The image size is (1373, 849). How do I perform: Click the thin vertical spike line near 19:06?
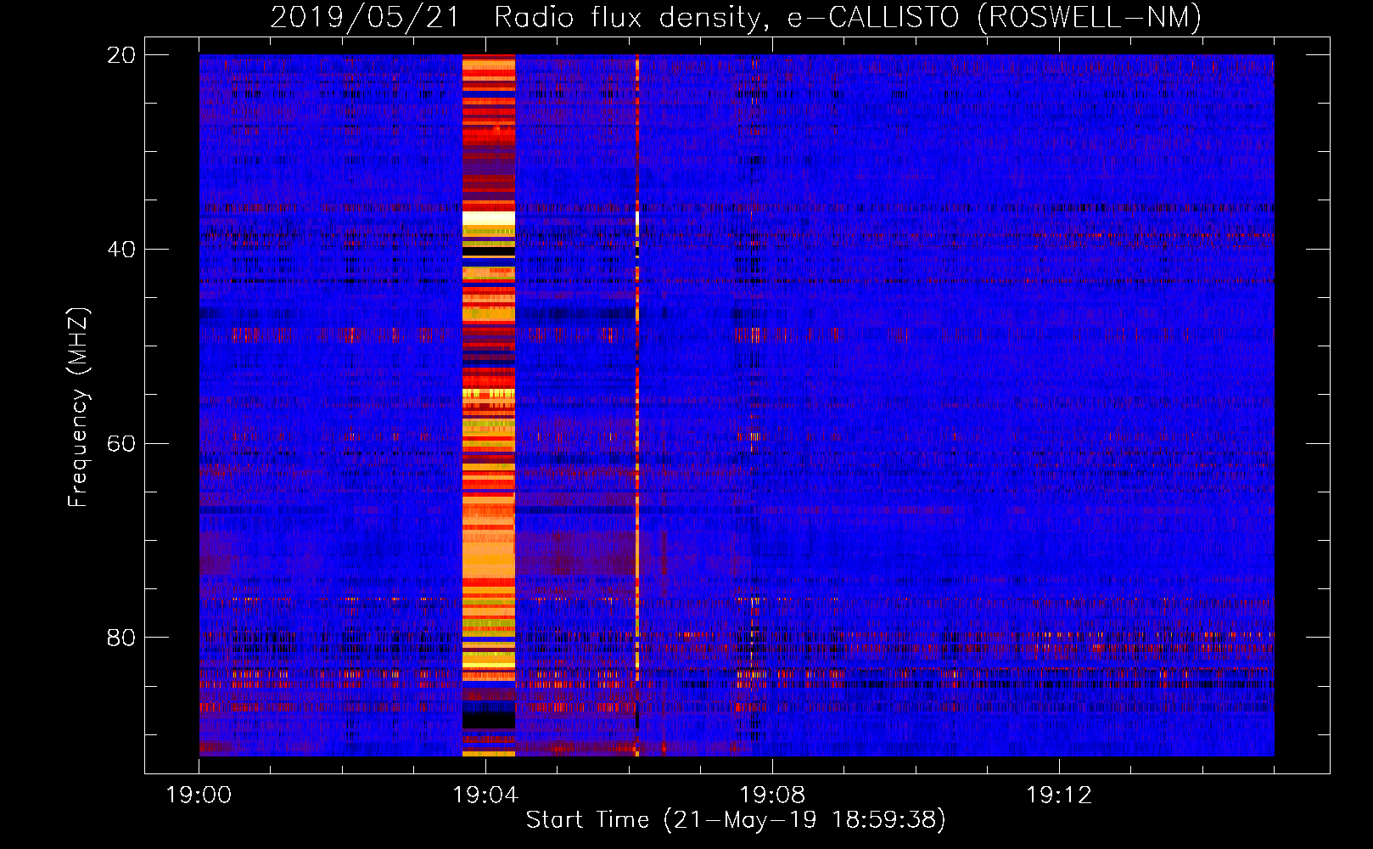pos(637,405)
